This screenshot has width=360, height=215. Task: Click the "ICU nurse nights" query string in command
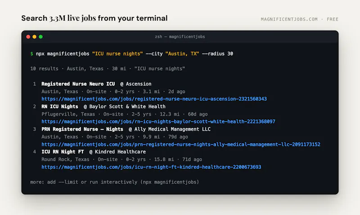(x=117, y=54)
